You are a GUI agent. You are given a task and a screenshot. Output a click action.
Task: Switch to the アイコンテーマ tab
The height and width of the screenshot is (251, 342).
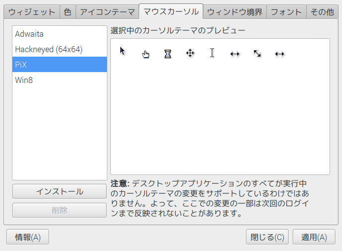tap(107, 12)
